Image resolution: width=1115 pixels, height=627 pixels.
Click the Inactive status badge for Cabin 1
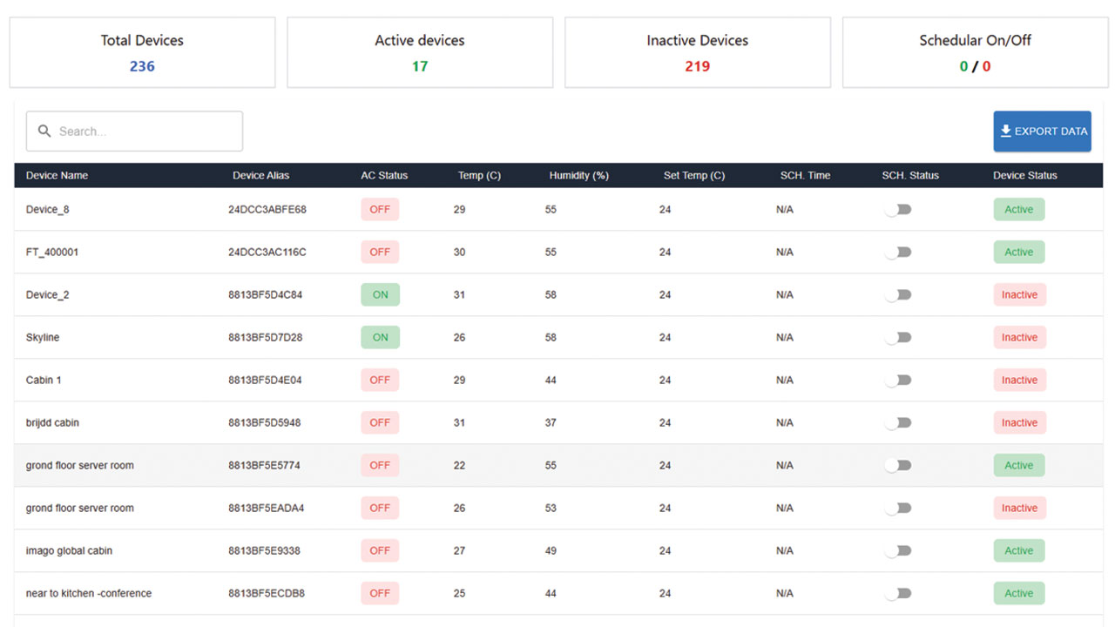coord(1020,381)
